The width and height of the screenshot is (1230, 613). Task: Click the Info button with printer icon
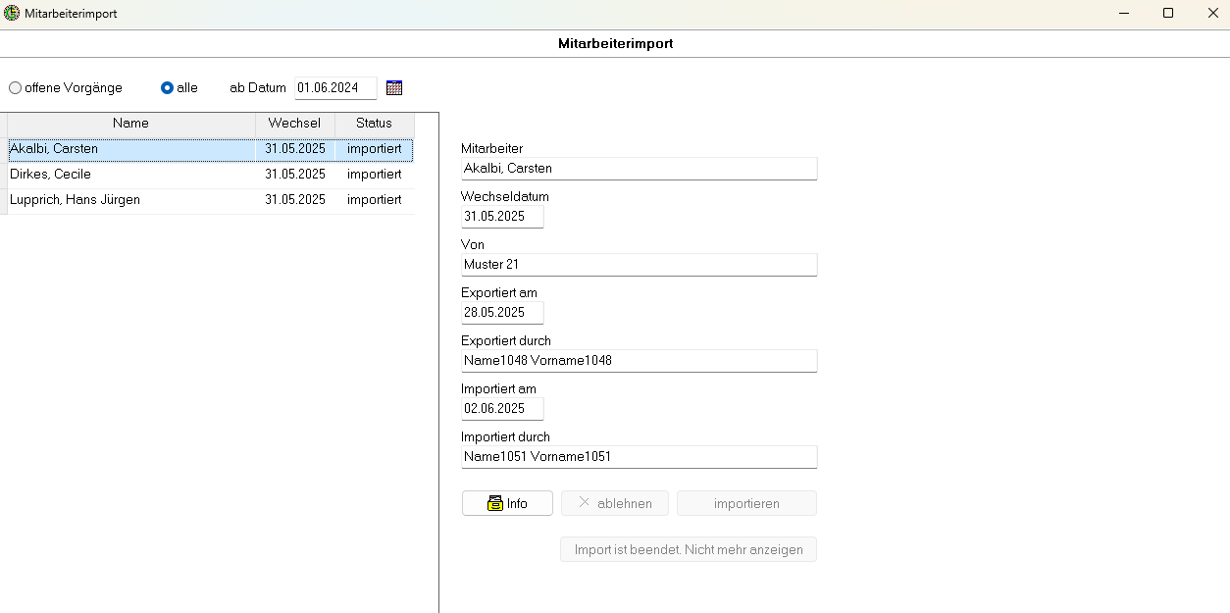[507, 503]
